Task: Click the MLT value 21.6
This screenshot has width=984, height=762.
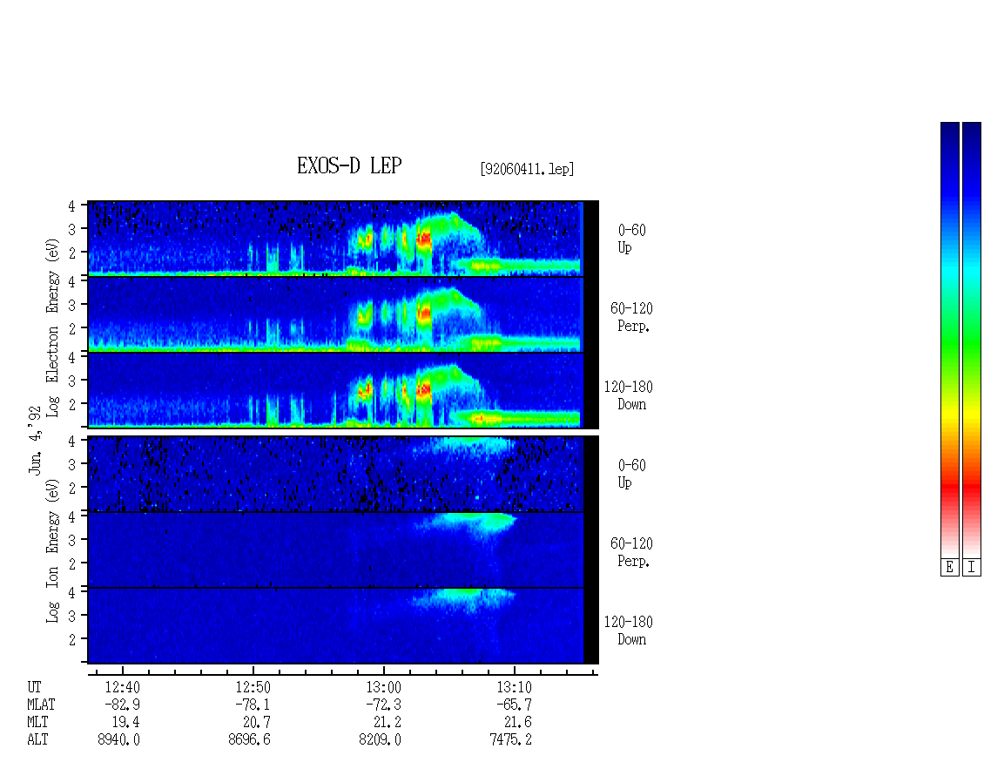Action: click(518, 723)
